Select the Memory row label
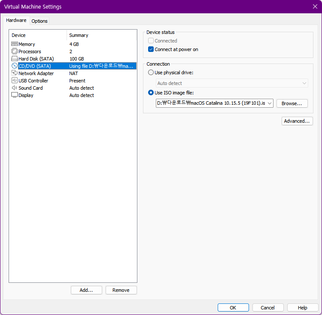 (x=27, y=44)
